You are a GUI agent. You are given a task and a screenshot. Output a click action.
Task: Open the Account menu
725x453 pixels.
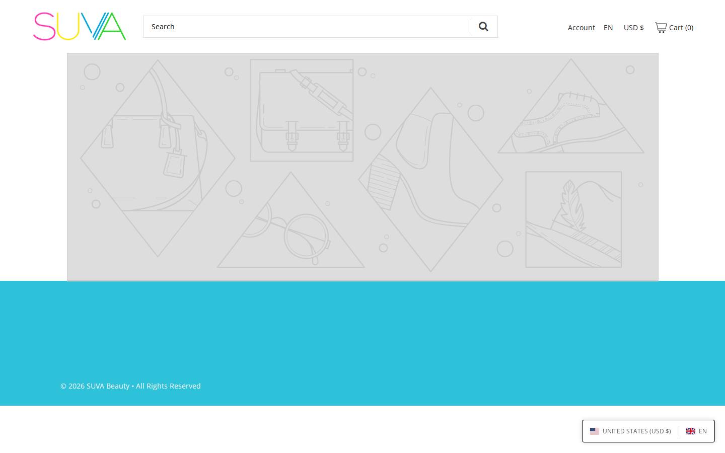(x=582, y=28)
